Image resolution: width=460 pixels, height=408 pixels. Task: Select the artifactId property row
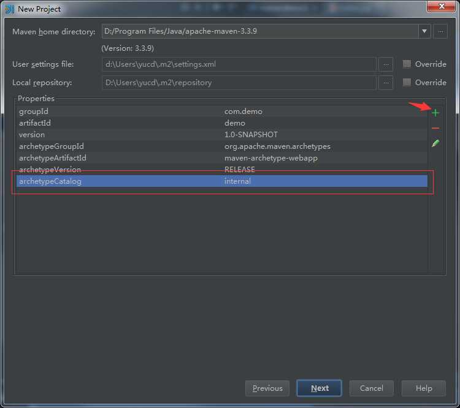(x=222, y=123)
